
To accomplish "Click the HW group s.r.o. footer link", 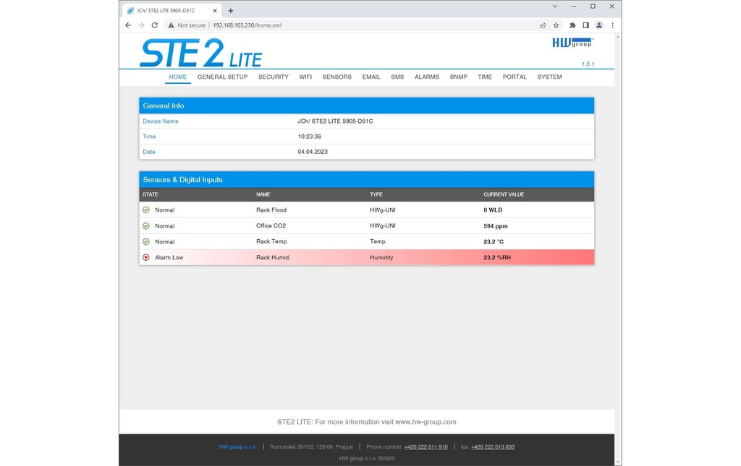I will (x=237, y=446).
